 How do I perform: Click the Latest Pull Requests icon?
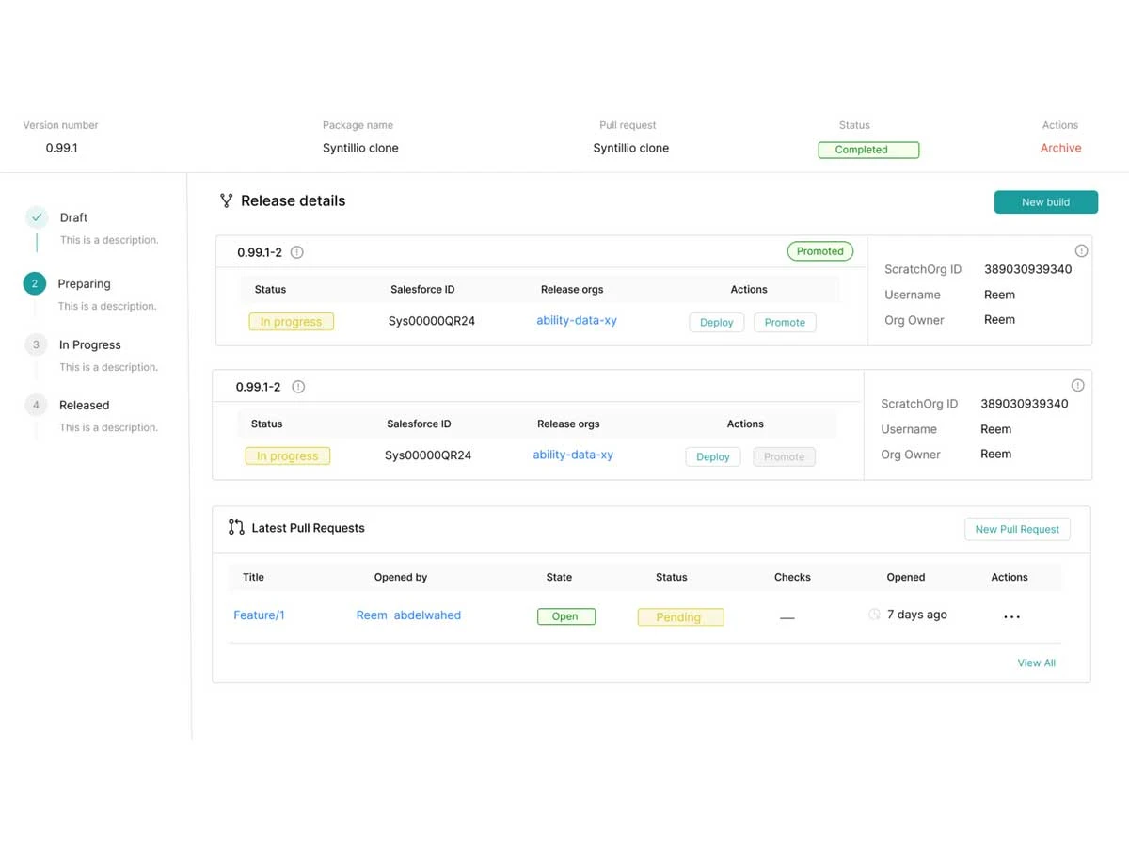coord(236,527)
